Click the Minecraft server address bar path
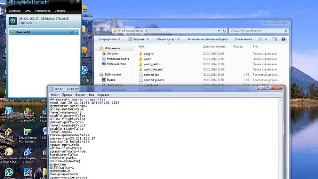Image resolution: width=318 pixels, height=179 pixels. coord(132,31)
